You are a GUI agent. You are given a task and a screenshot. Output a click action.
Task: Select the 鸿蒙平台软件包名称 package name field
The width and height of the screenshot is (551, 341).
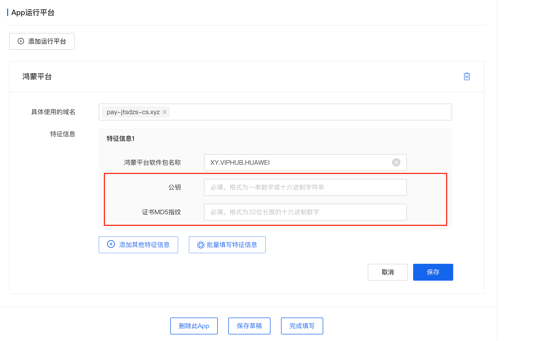pyautogui.click(x=290, y=162)
